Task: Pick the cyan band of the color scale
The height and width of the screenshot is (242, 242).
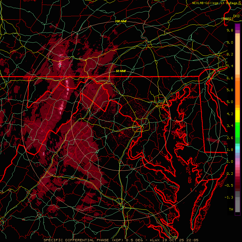Action: [237, 148]
